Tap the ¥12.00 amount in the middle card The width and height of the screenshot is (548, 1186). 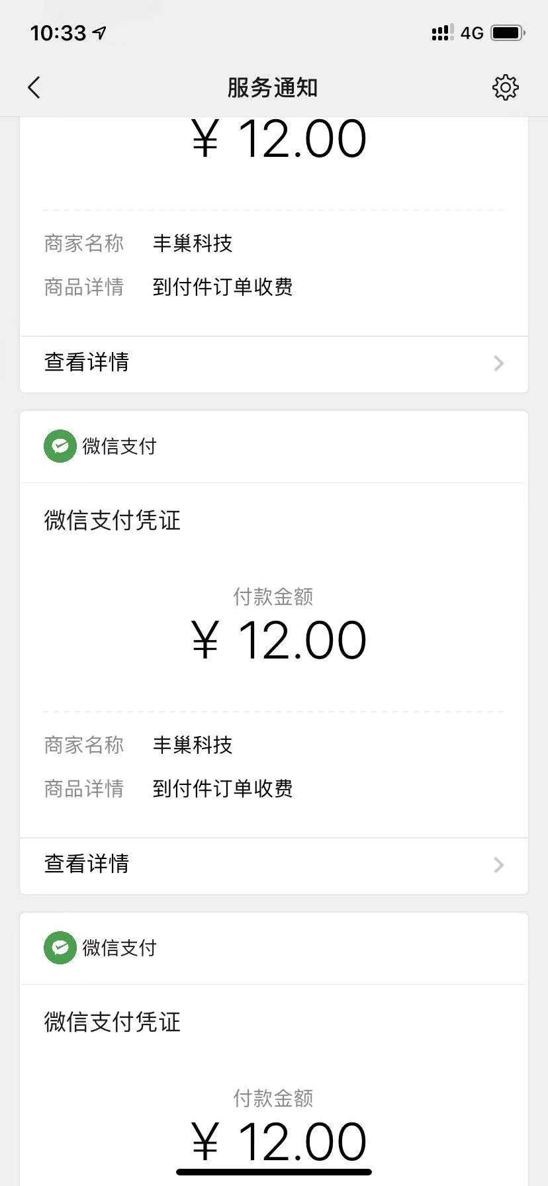tap(279, 641)
